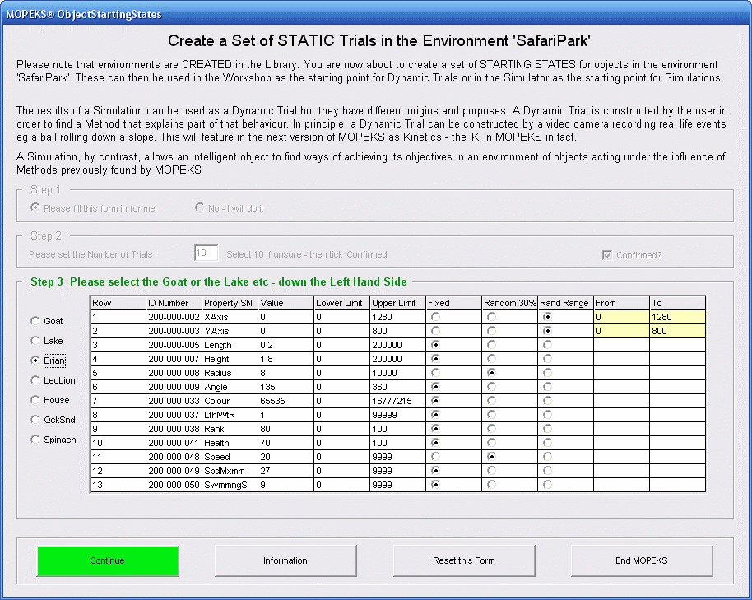Select Random 30% for the Speed row
The height and width of the screenshot is (600, 752).
tap(491, 457)
